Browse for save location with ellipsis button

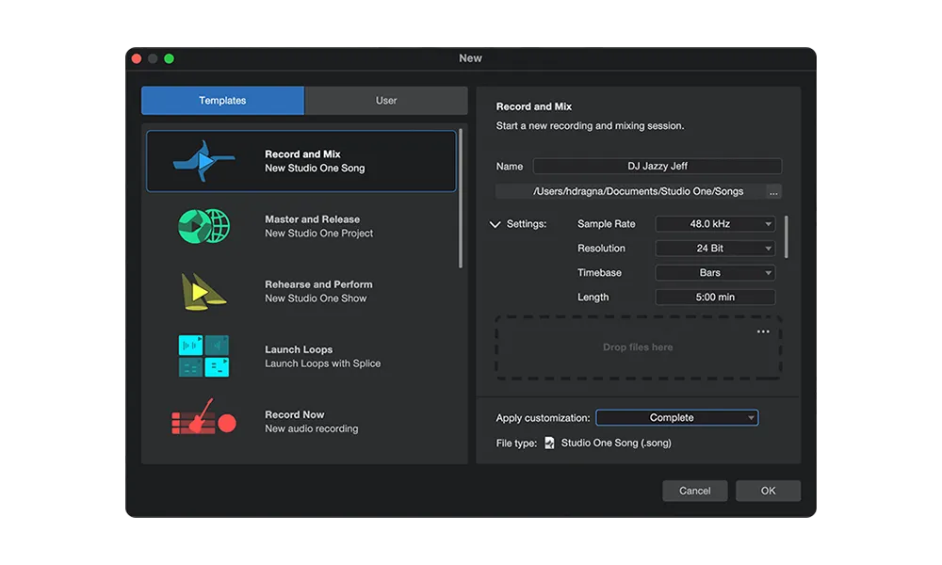click(x=773, y=191)
